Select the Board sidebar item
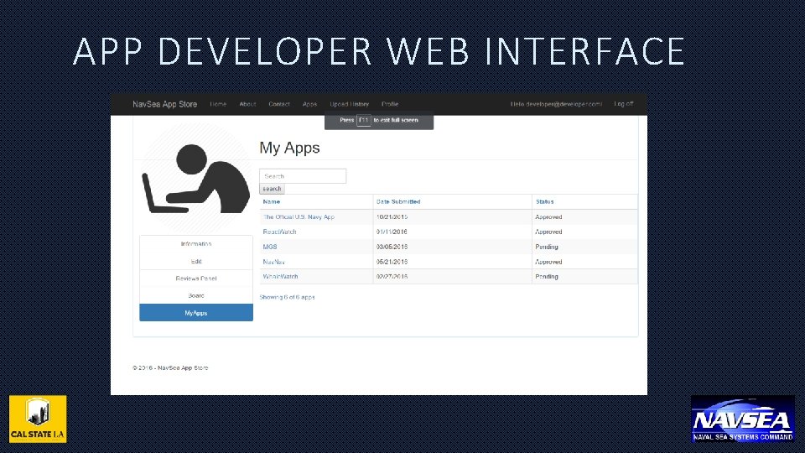The width and height of the screenshot is (805, 453). [x=196, y=295]
